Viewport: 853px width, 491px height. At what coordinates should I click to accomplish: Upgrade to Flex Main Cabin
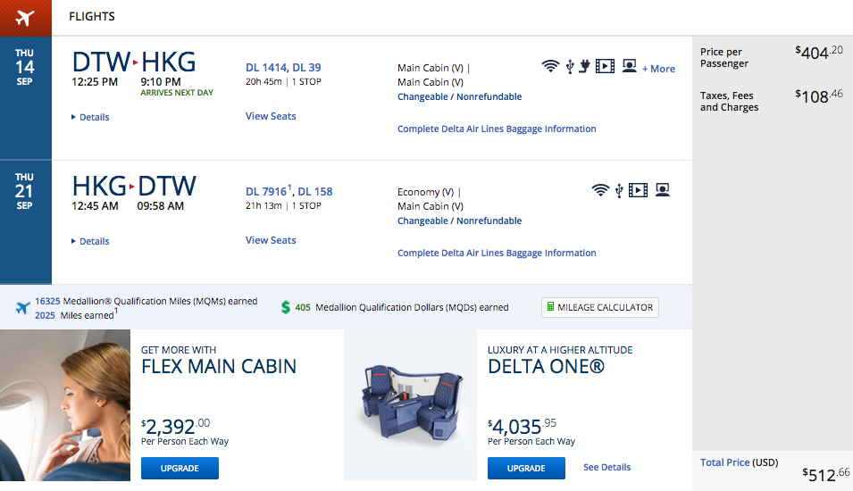(180, 468)
